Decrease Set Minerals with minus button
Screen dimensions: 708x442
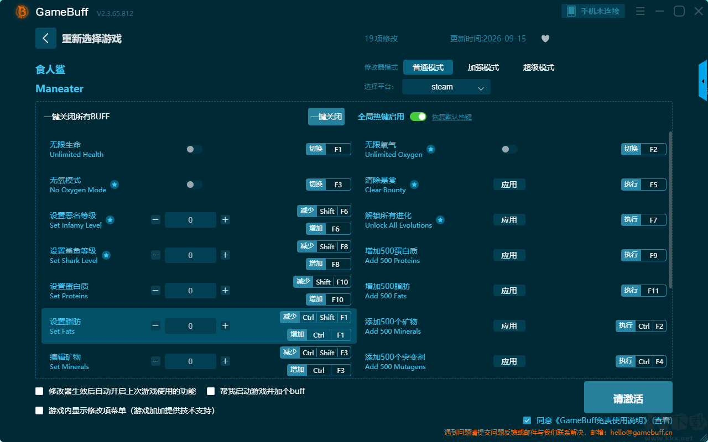coord(155,361)
